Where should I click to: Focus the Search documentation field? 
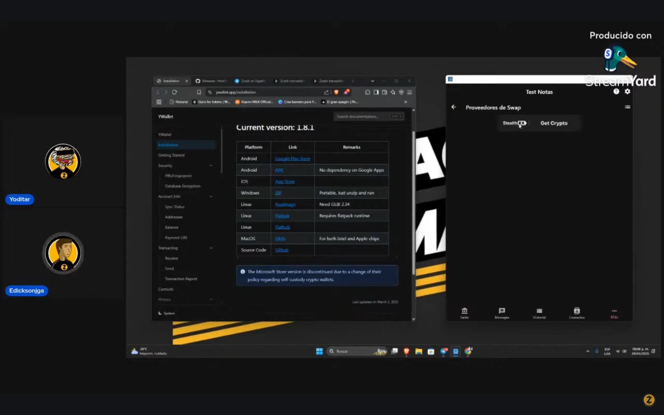369,117
